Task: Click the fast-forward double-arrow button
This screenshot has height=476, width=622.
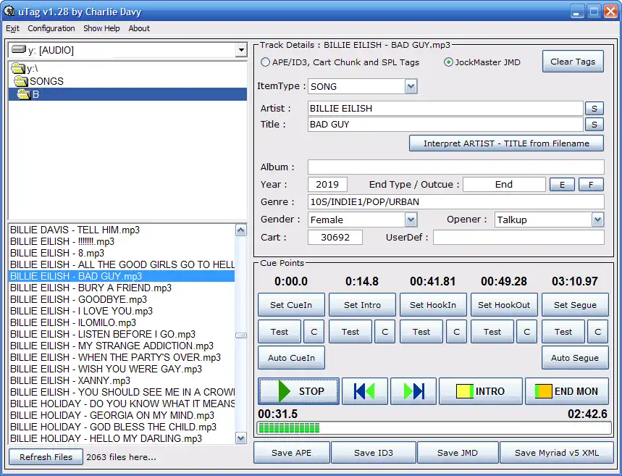Action: coord(413,391)
